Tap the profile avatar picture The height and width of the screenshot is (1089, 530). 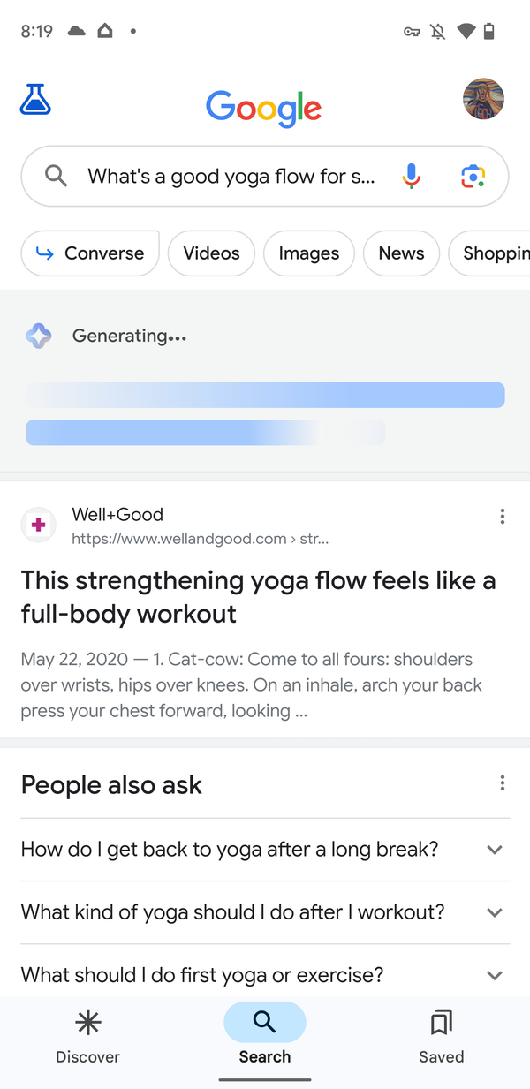(x=483, y=99)
